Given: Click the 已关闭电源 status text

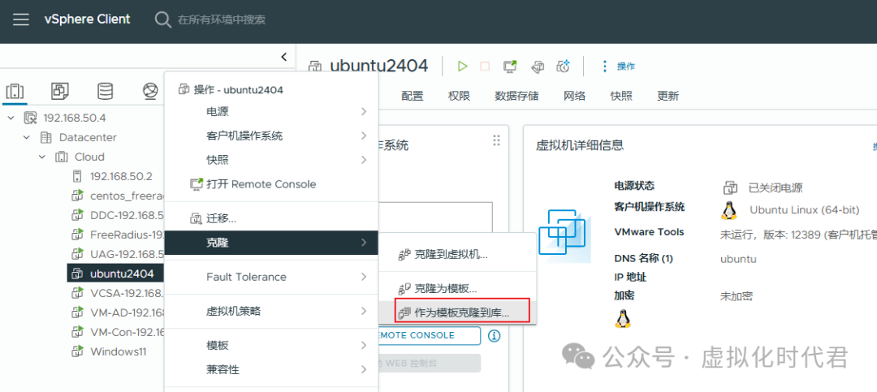Looking at the screenshot, I should [775, 187].
